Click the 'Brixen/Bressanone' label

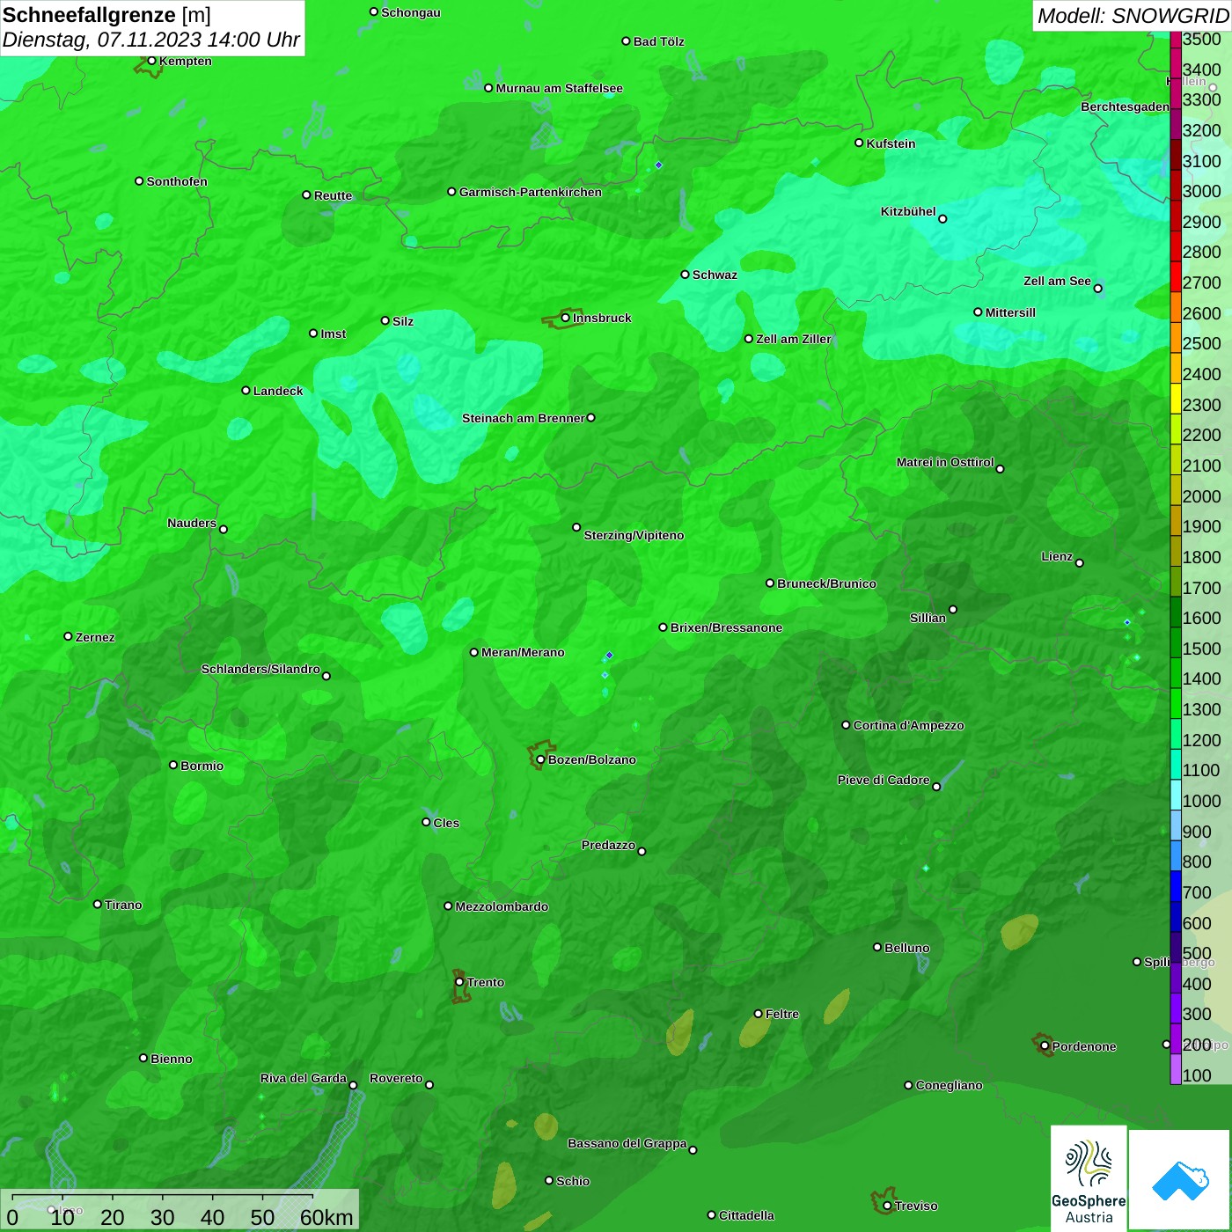pyautogui.click(x=726, y=627)
